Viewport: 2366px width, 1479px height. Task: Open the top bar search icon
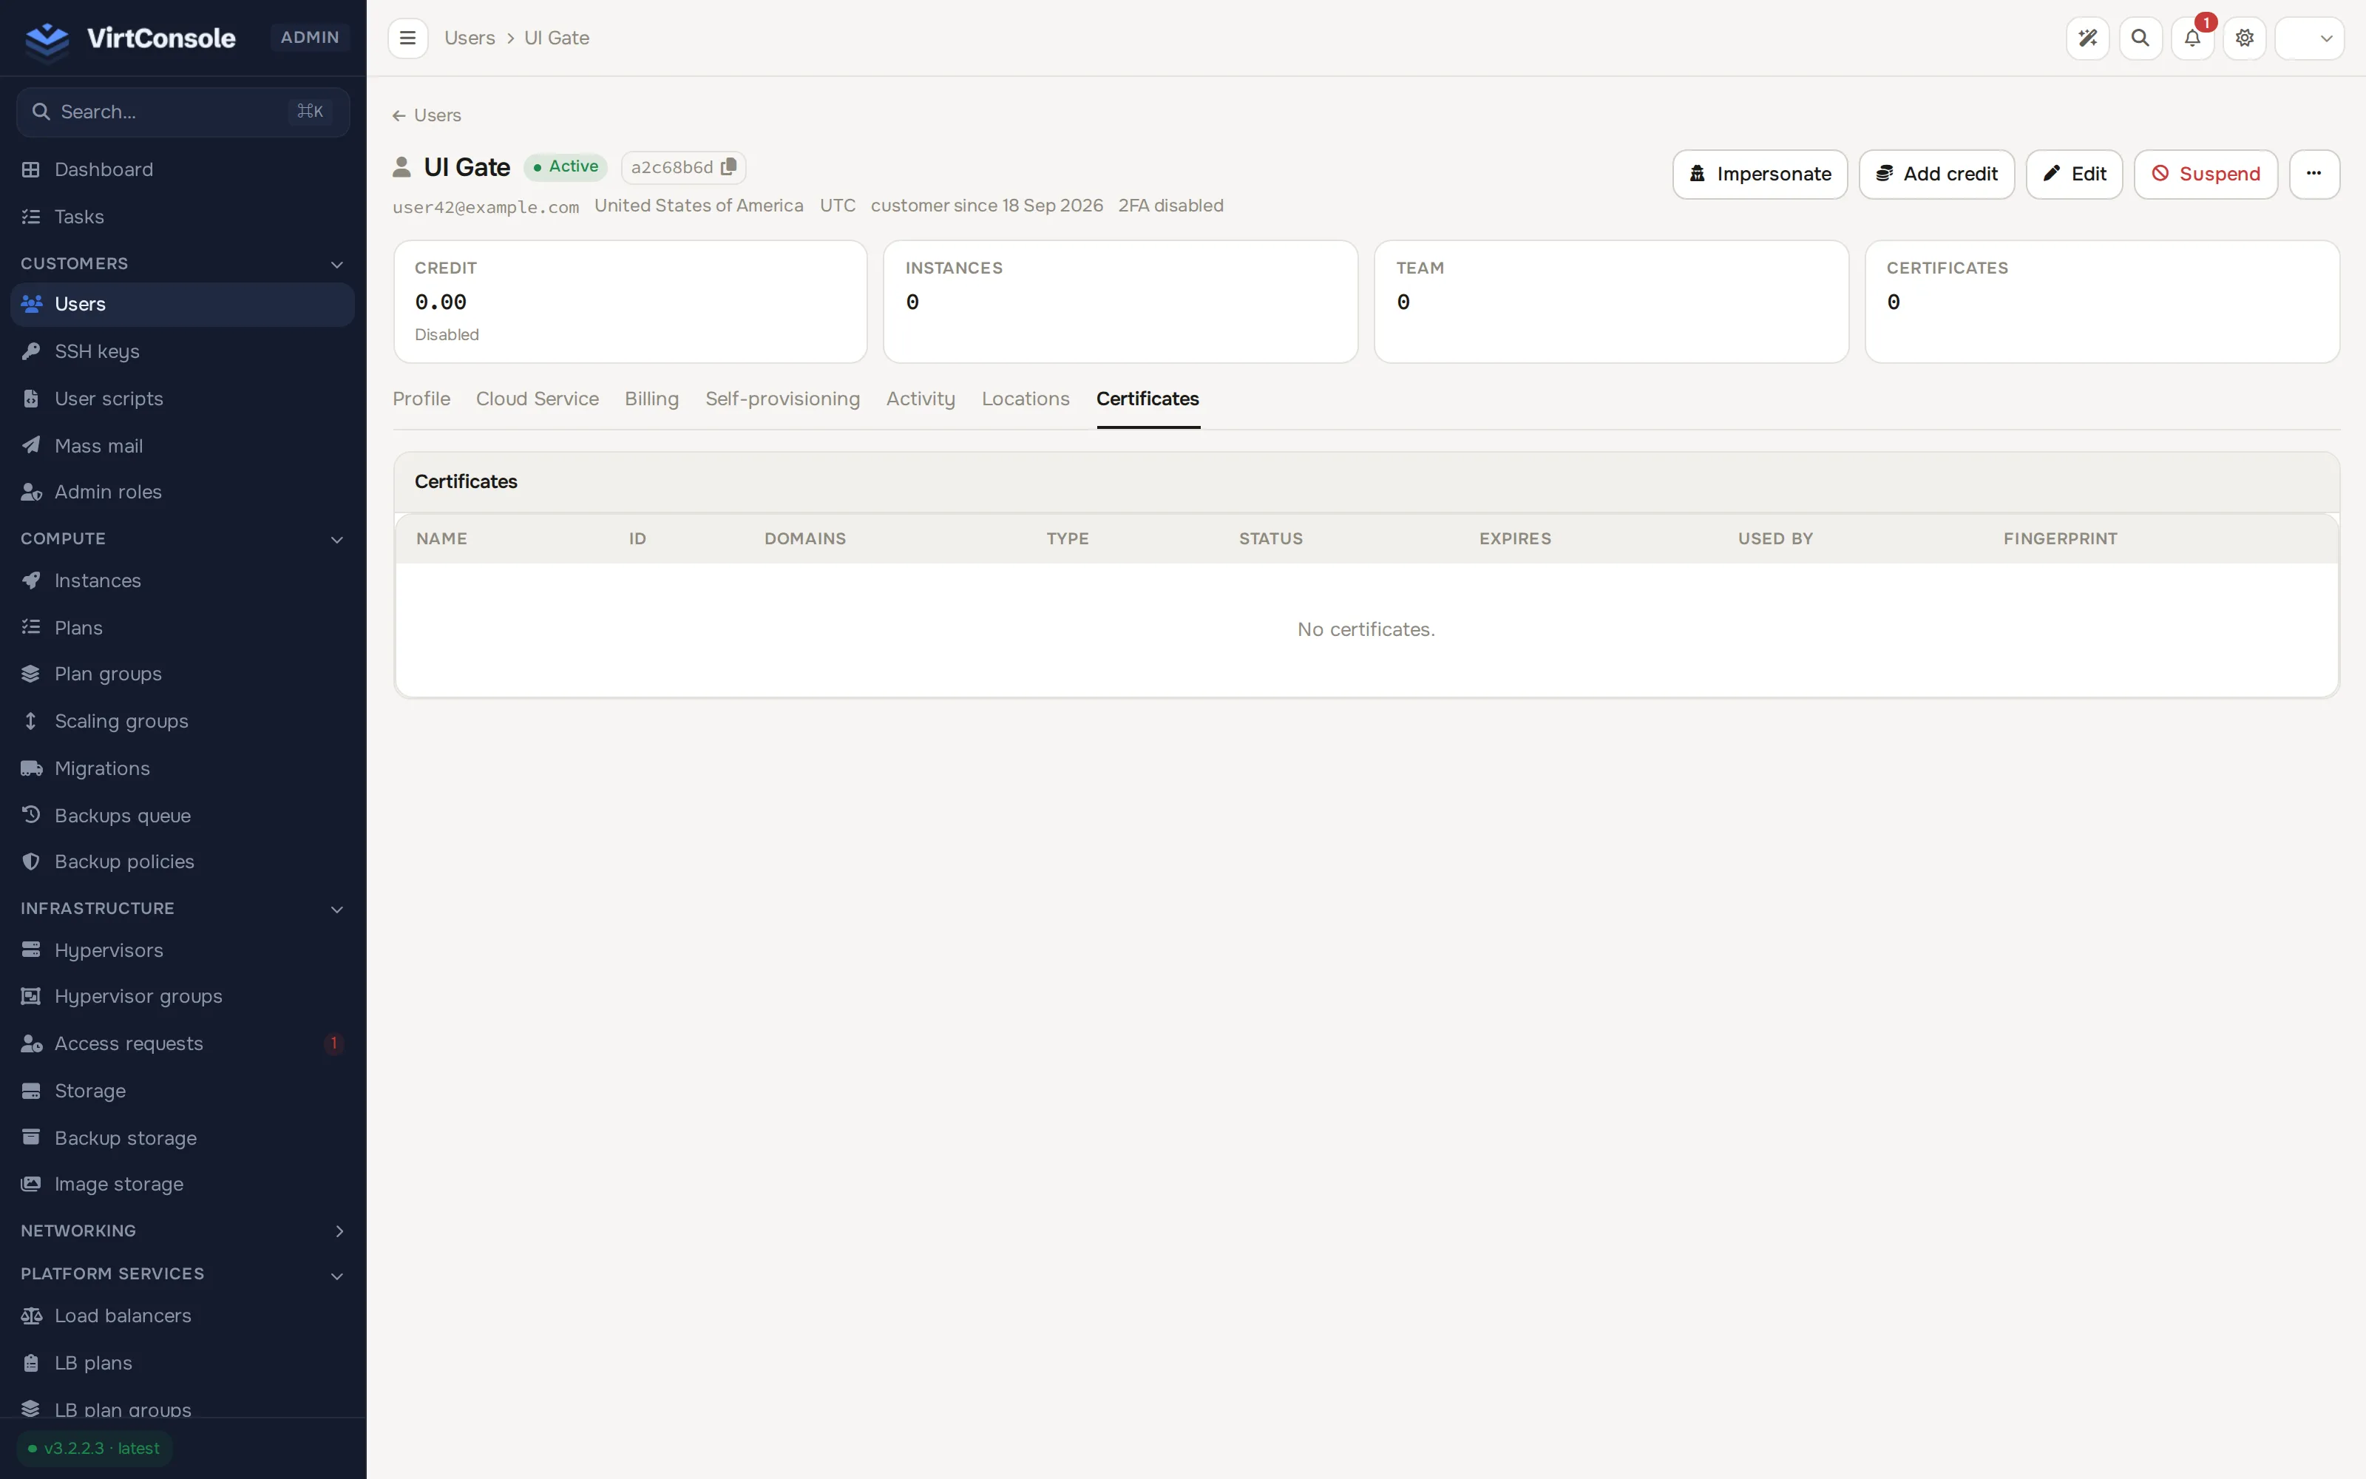click(x=2140, y=38)
